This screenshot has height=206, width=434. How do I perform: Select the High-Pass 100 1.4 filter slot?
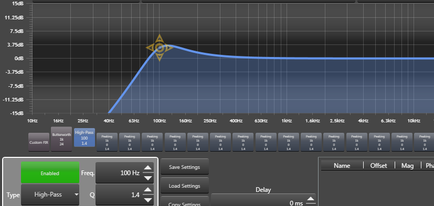84,138
